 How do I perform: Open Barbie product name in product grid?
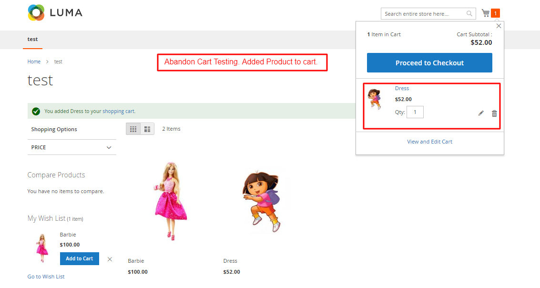tap(136, 261)
